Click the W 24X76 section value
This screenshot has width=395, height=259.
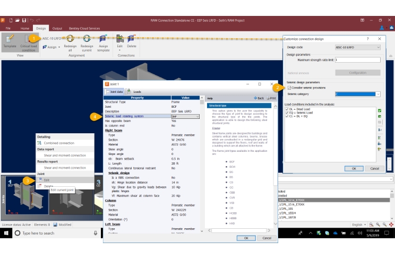coord(178,140)
